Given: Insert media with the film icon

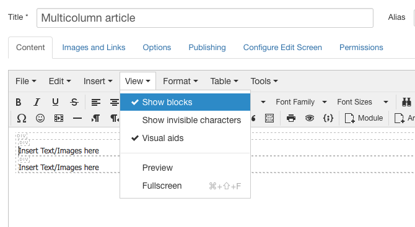Looking at the screenshot, I should [x=59, y=118].
